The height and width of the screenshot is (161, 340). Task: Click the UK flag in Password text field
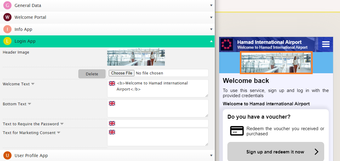point(112,123)
